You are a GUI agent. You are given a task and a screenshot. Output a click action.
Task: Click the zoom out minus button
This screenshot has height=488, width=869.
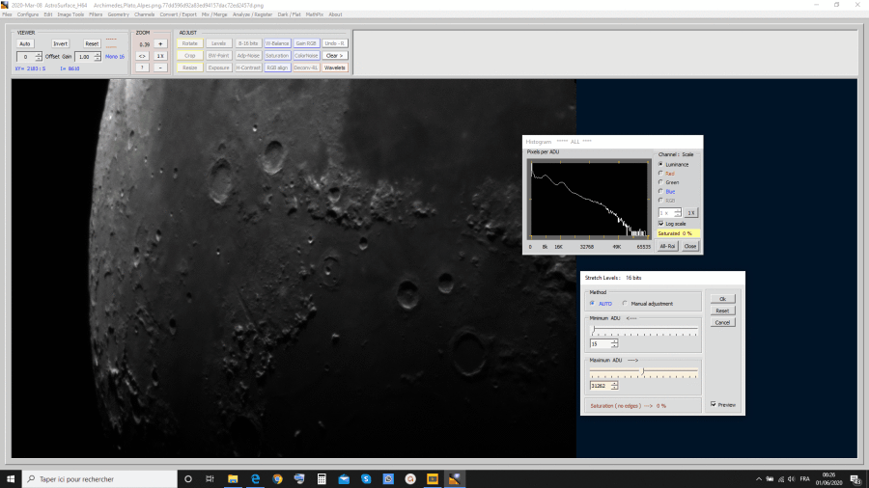click(x=160, y=68)
